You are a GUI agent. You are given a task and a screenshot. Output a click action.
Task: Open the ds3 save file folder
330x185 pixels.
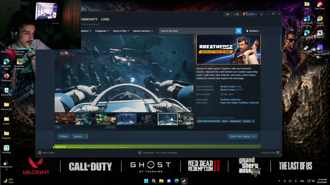(6, 106)
